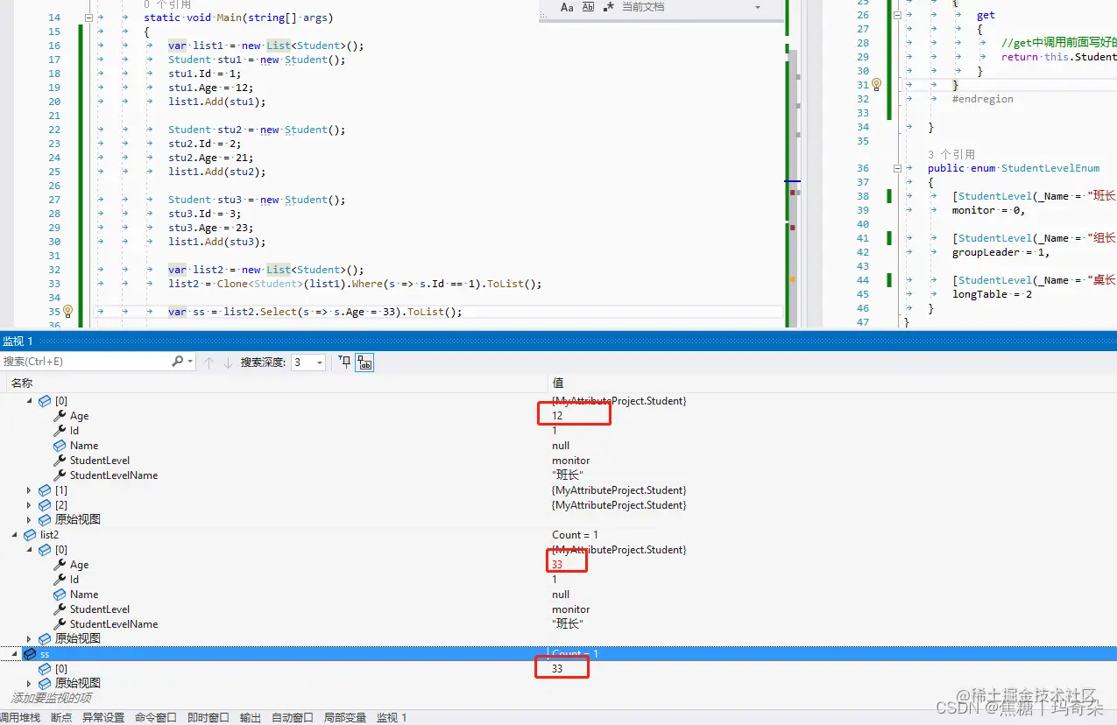Collapse the StudentLevelEnum outline at line 36

coord(896,168)
